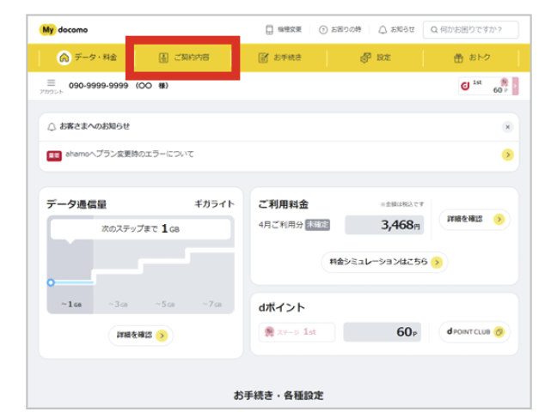This screenshot has height=418, width=551.
Task: Open 料金シミュレーションはこちら
Action: [384, 262]
